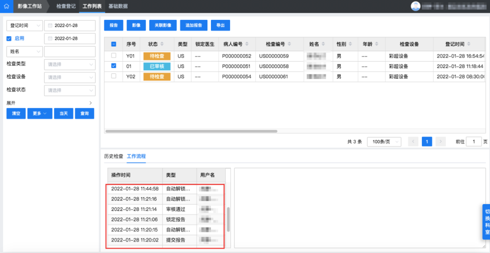This screenshot has width=490, height=253.
Task: Select workflow row 提交报告
Action: tap(167, 240)
